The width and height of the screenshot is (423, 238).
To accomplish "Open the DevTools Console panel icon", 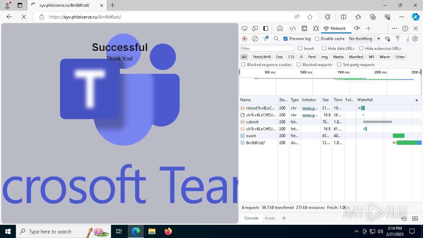I will tap(304, 28).
